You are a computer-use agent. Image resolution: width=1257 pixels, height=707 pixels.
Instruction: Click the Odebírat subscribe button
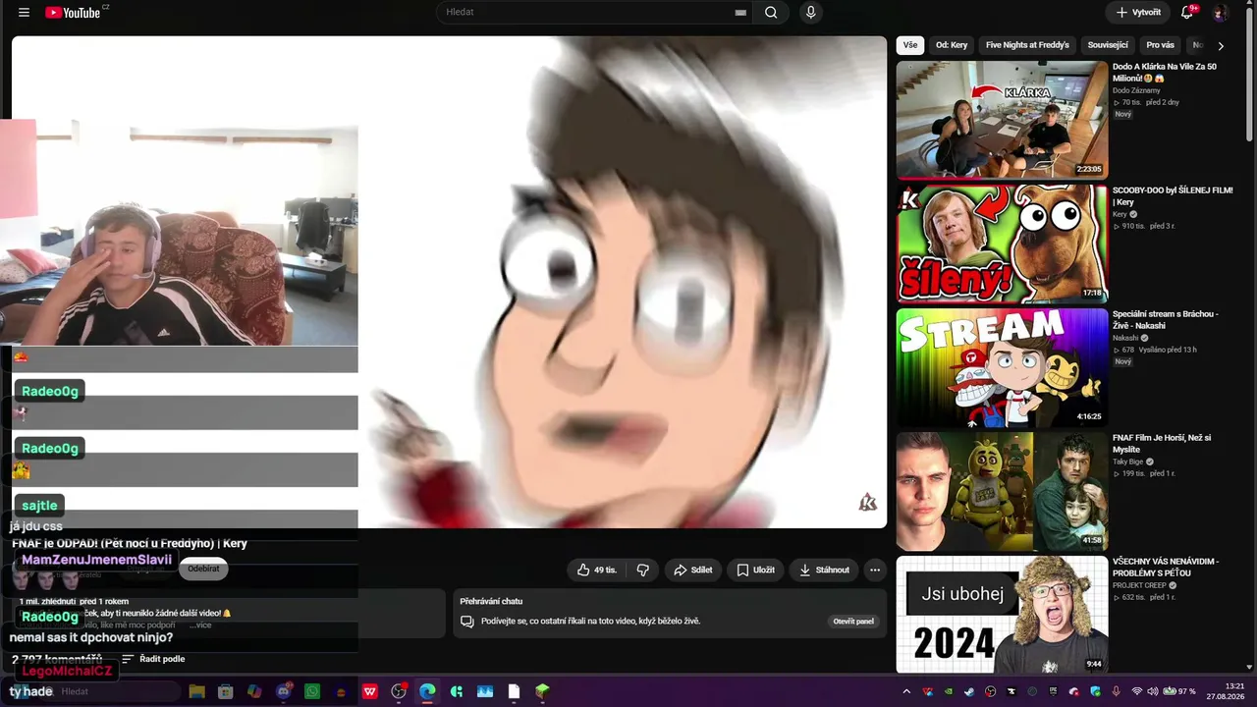pyautogui.click(x=203, y=569)
